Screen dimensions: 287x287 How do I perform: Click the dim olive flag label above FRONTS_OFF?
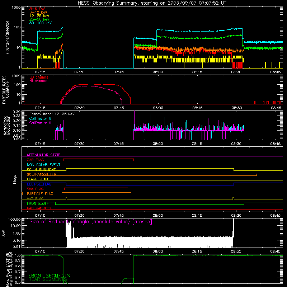tap(35, 198)
